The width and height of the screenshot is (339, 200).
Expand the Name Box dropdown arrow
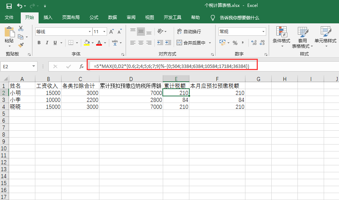34,66
